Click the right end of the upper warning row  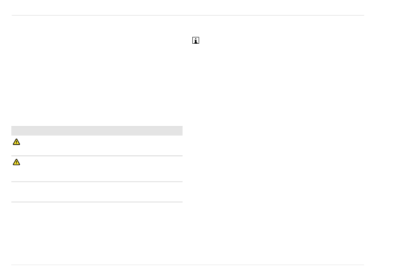[176, 145]
